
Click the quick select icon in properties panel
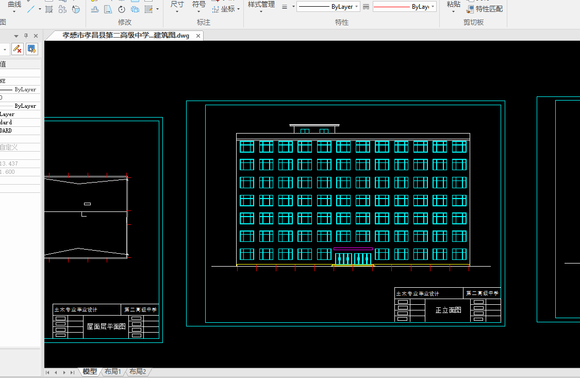click(x=32, y=49)
